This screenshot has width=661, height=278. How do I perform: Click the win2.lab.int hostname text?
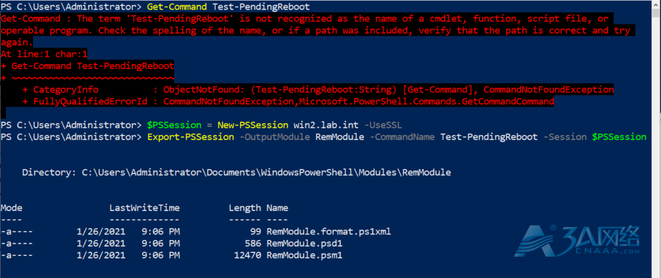click(326, 125)
